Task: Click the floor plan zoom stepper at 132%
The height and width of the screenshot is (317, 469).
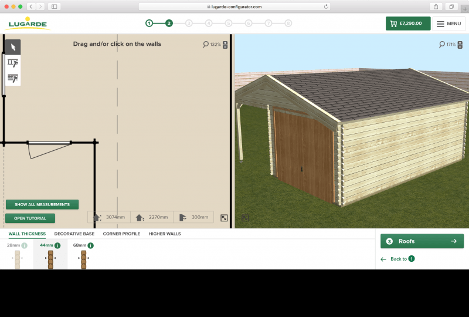Action: coord(225,45)
